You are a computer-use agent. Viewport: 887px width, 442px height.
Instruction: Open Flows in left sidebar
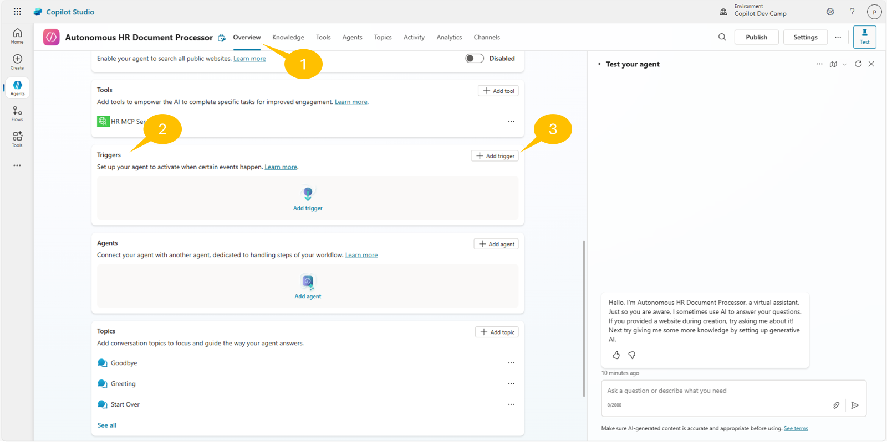(17, 114)
